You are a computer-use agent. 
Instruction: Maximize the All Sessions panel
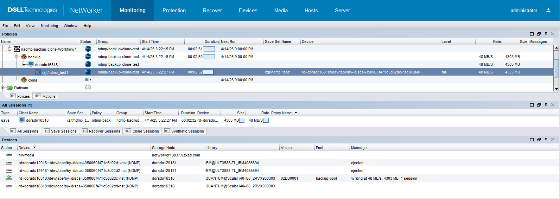click(x=532, y=105)
